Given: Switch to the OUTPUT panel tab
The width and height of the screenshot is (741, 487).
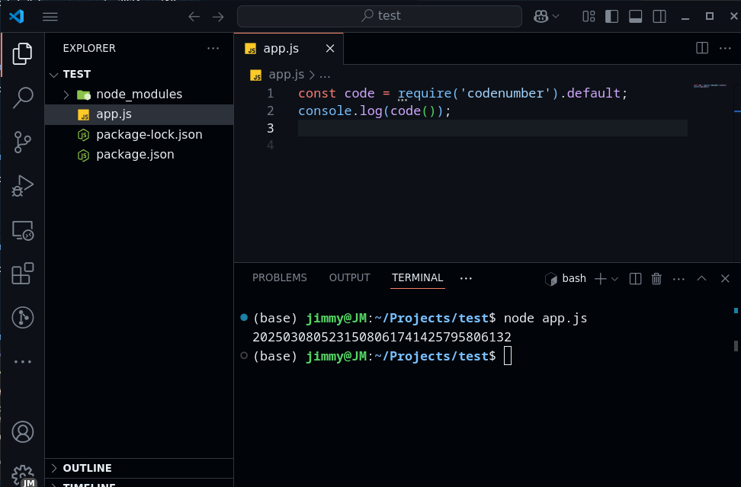Looking at the screenshot, I should (349, 277).
